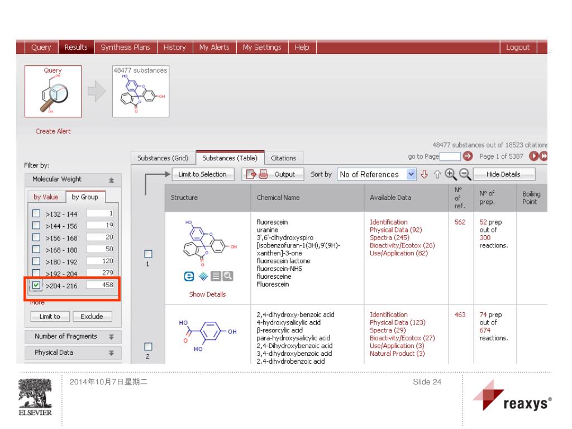The height and width of the screenshot is (429, 572).
Task: Click the blue e icon under fluorescein
Action: click(x=189, y=276)
